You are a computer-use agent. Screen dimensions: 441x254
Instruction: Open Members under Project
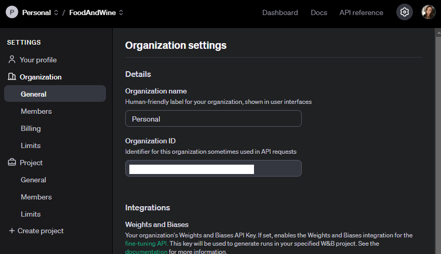pos(36,197)
